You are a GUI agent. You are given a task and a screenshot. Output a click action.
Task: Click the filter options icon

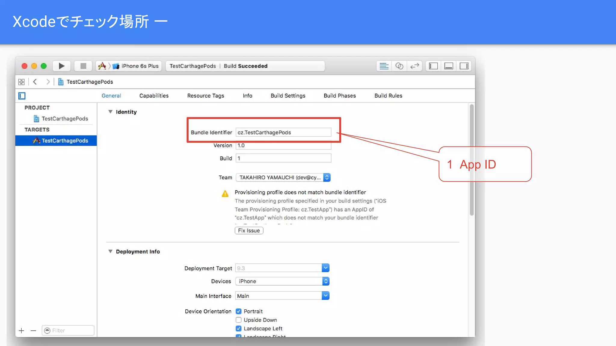point(47,330)
